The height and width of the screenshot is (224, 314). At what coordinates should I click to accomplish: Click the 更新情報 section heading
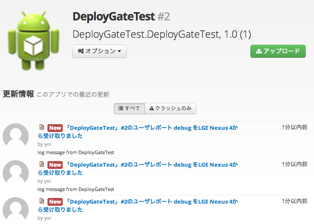coord(18,94)
